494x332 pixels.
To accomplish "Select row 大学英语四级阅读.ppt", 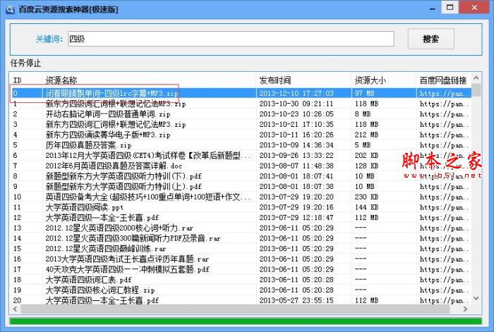I will 241,207.
